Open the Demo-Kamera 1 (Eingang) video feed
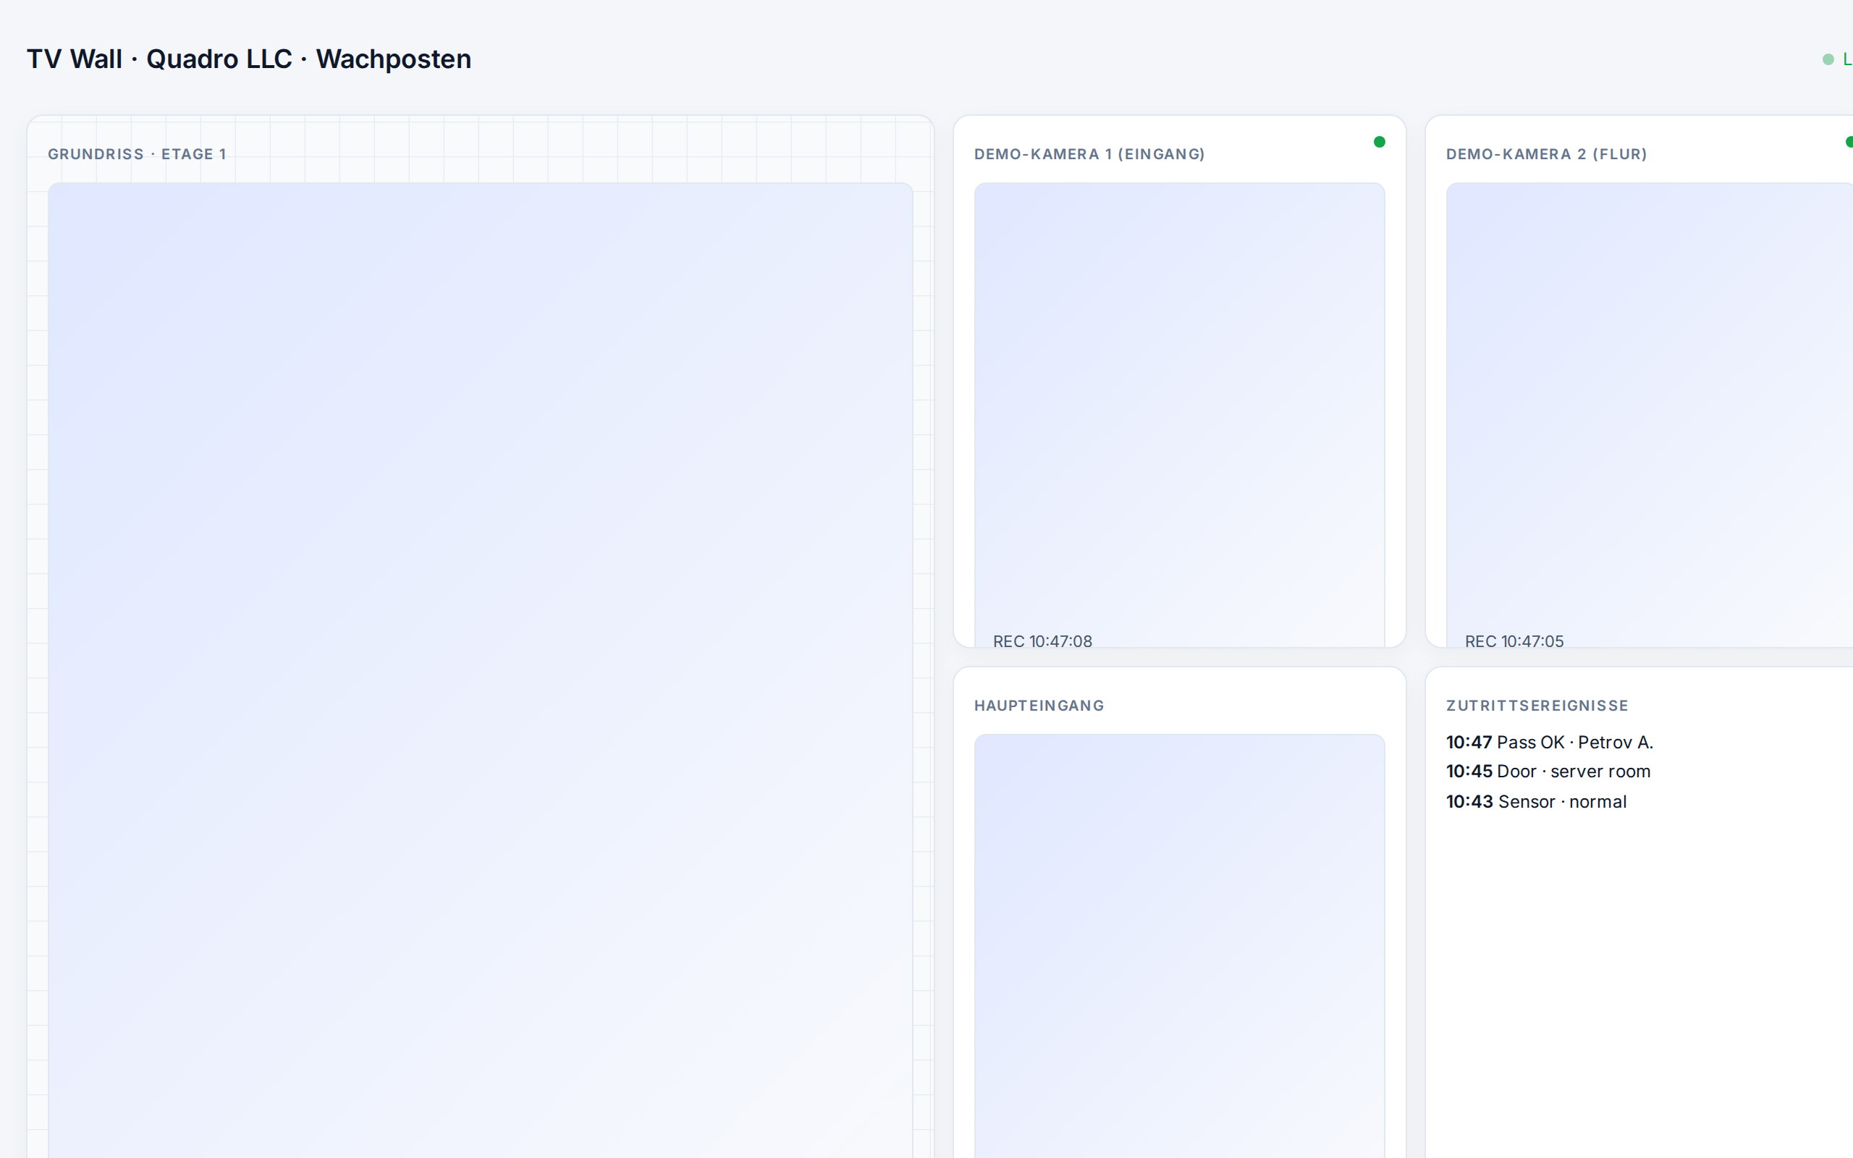 tap(1179, 414)
